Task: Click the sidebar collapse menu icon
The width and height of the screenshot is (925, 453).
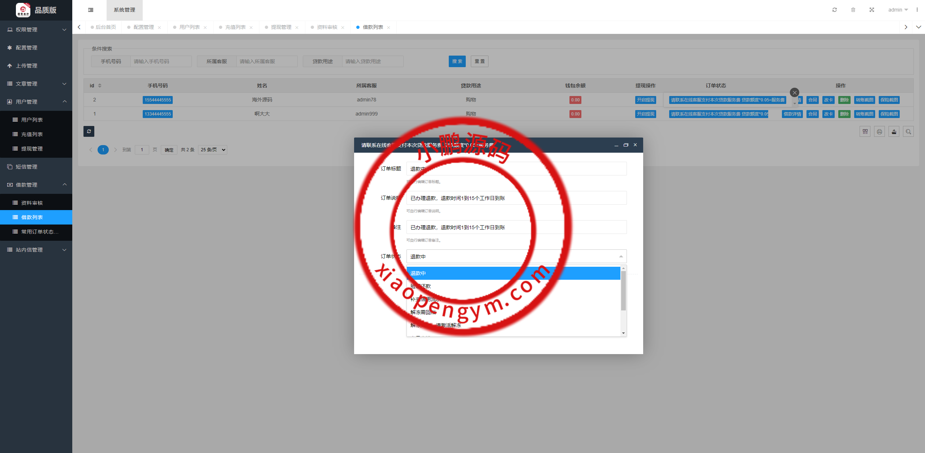Action: pos(91,10)
